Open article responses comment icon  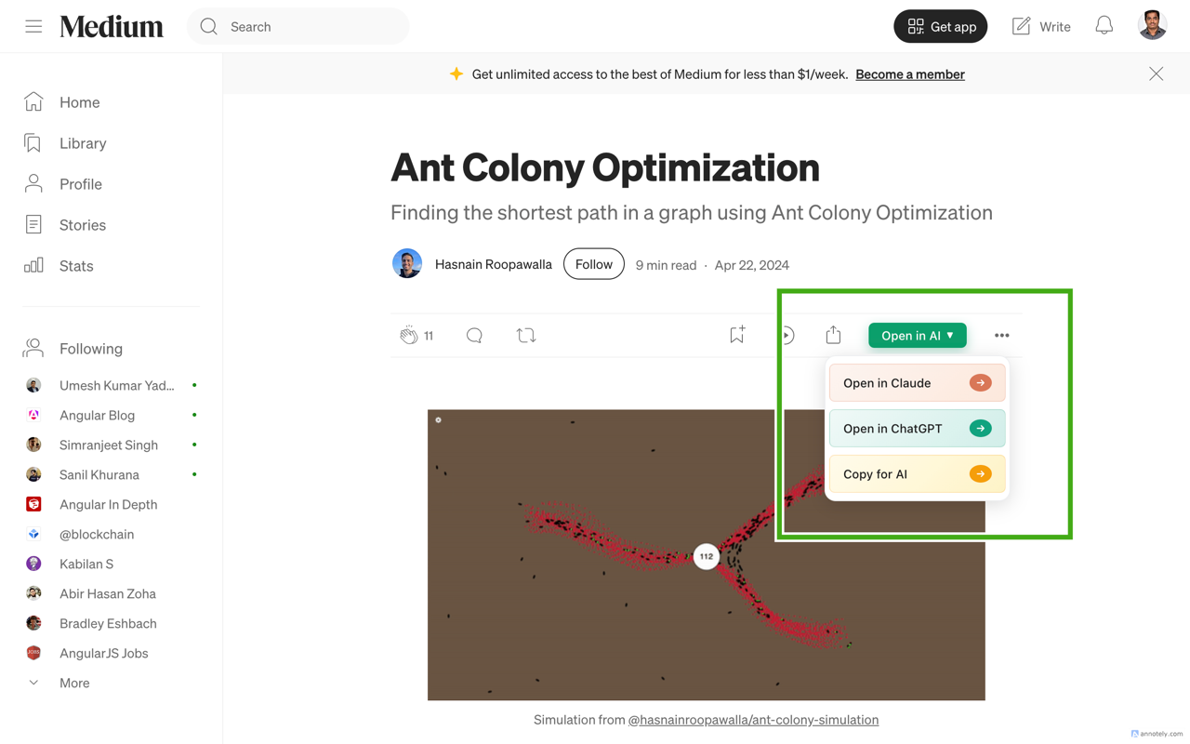point(474,336)
